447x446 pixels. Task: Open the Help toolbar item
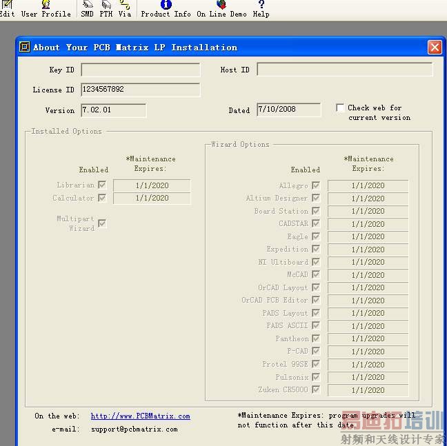(x=261, y=9)
